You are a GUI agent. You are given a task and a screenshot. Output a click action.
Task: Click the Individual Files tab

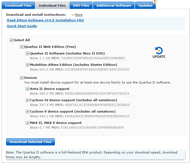pyautogui.click(x=52, y=6)
